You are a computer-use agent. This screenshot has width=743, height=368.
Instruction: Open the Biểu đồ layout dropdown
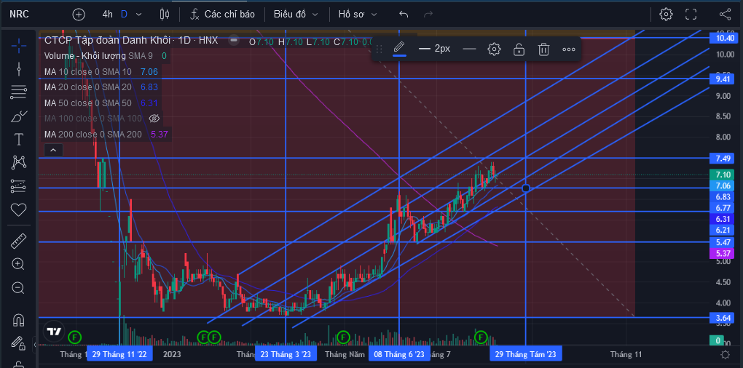pos(296,15)
